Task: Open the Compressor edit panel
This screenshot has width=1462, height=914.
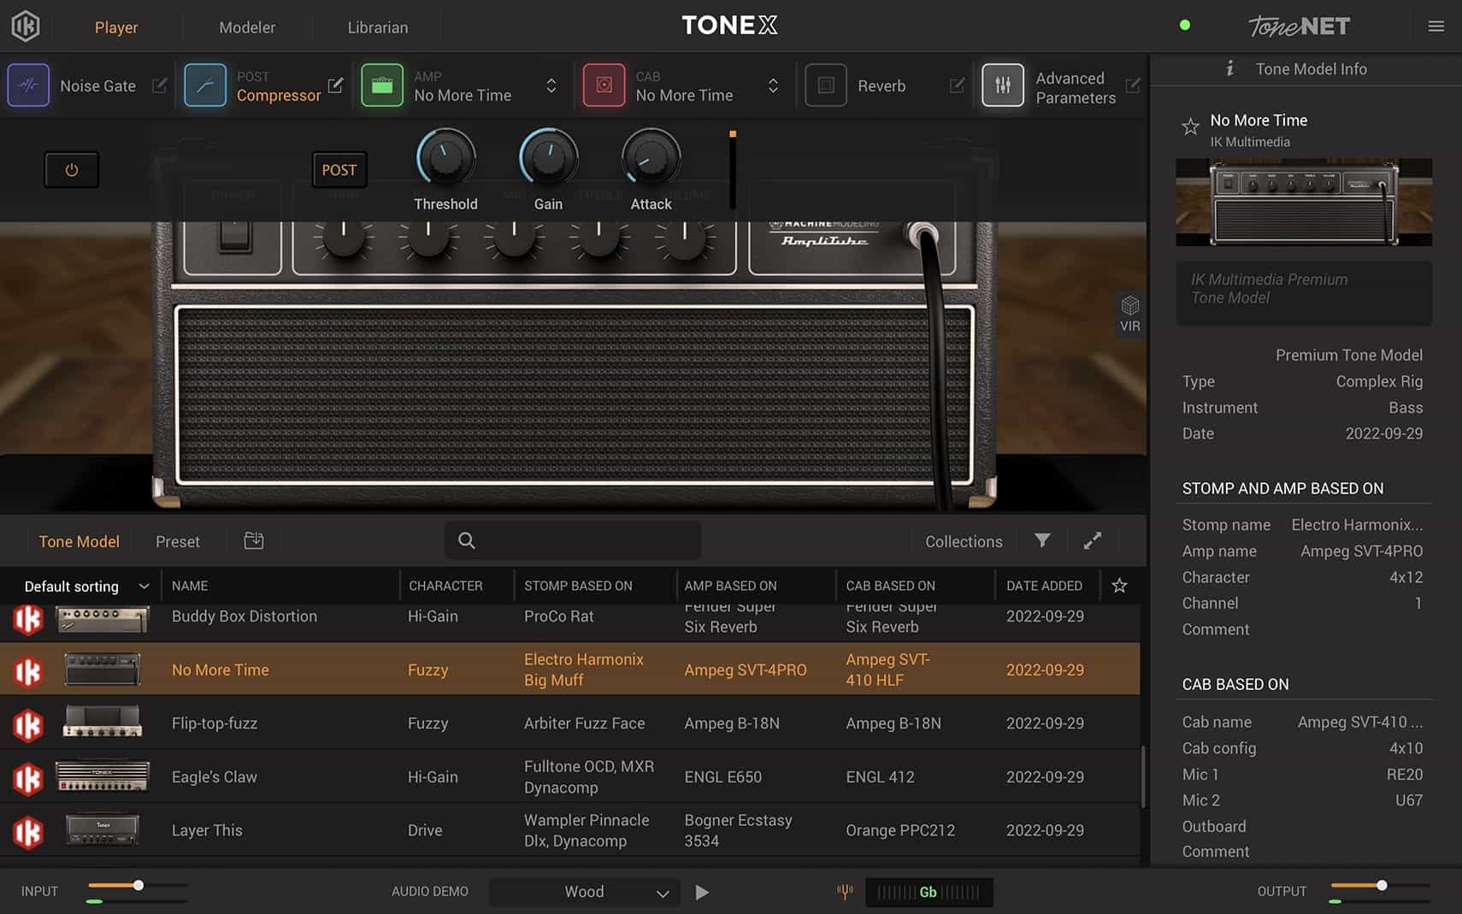Action: tap(336, 85)
